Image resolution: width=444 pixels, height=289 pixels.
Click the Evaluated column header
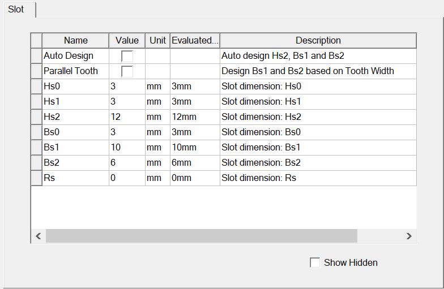coord(195,41)
